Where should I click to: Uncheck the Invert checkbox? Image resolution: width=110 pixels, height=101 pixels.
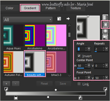pos(79,56)
